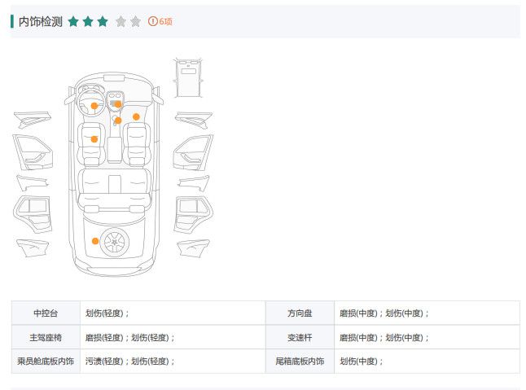Click the orange marker on the front passenger floor
Image resolution: width=526 pixels, height=390 pixels.
[x=137, y=116]
